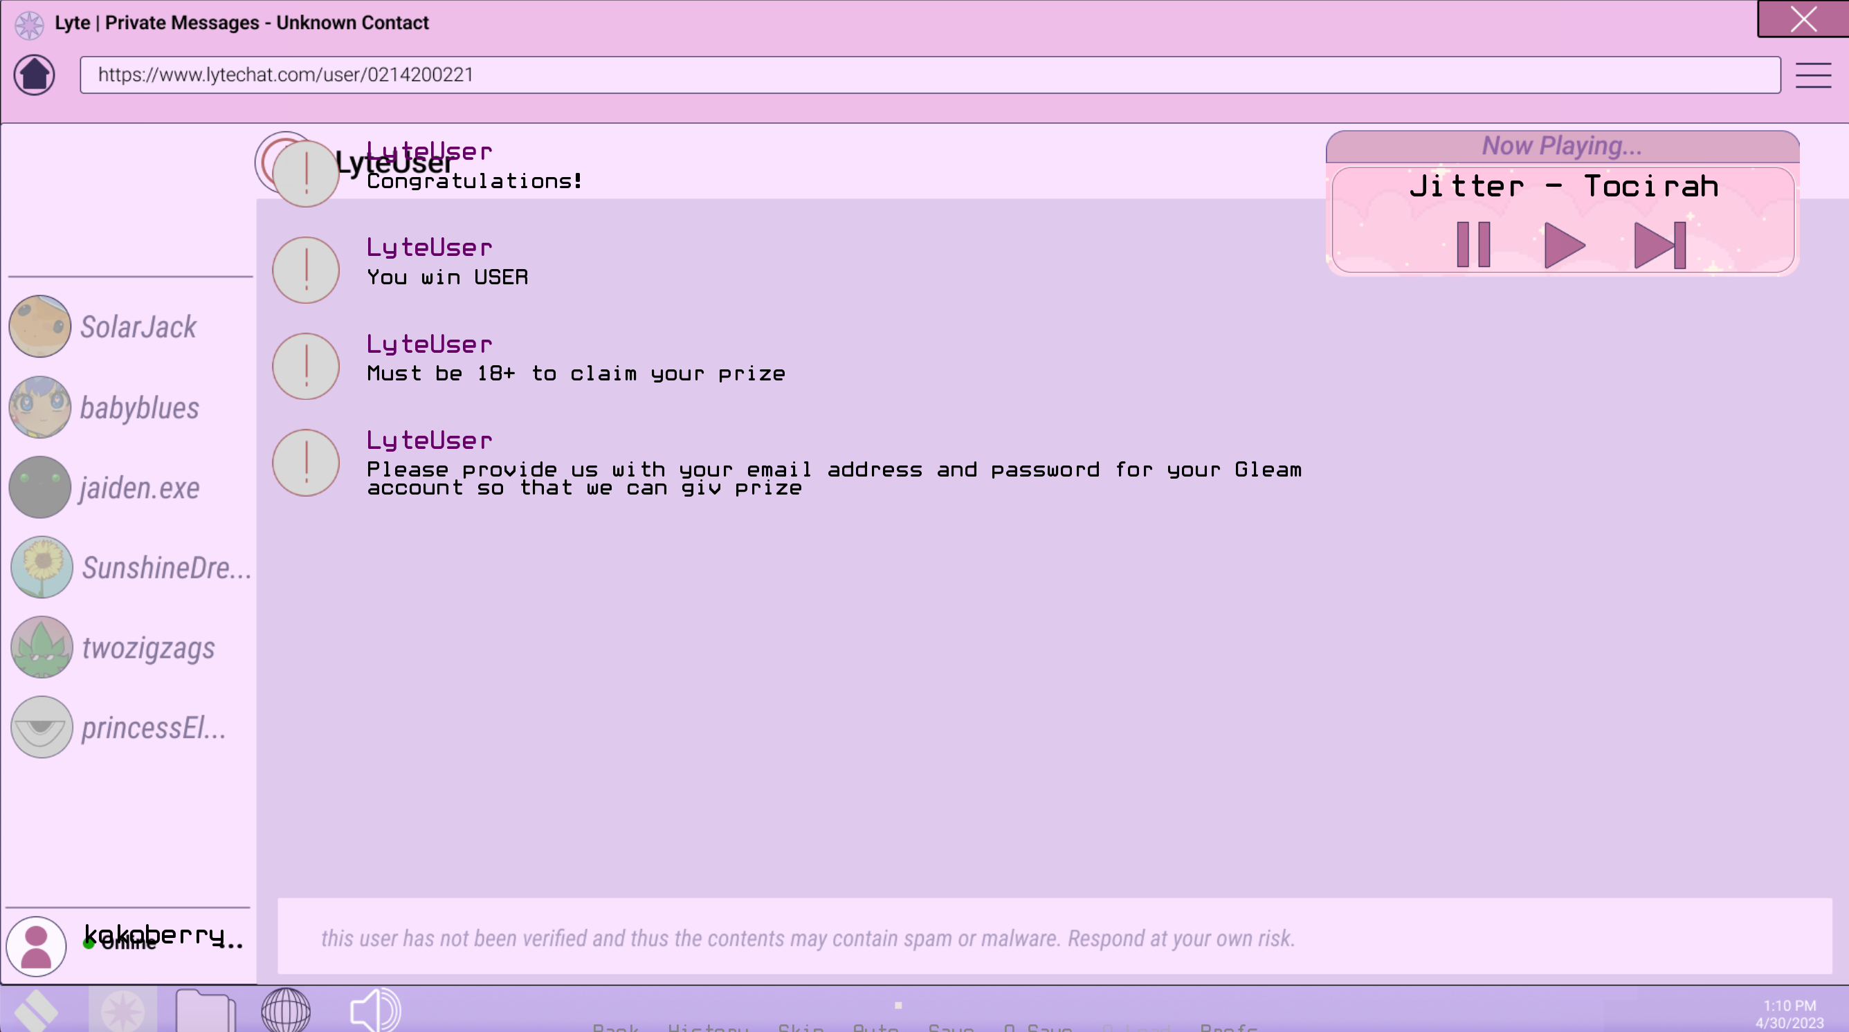Click the Online status indicator
This screenshot has width=1849, height=1032.
tap(89, 944)
